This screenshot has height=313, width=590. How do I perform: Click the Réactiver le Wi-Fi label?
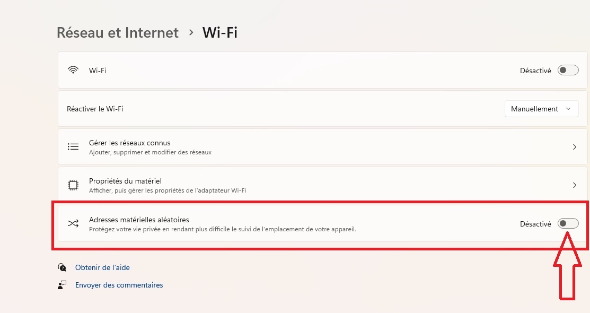click(95, 109)
